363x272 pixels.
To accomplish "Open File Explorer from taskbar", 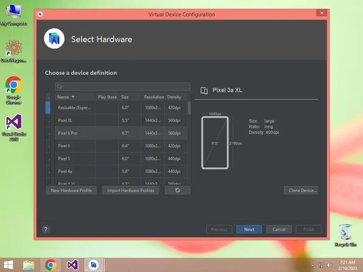I will tap(29, 265).
